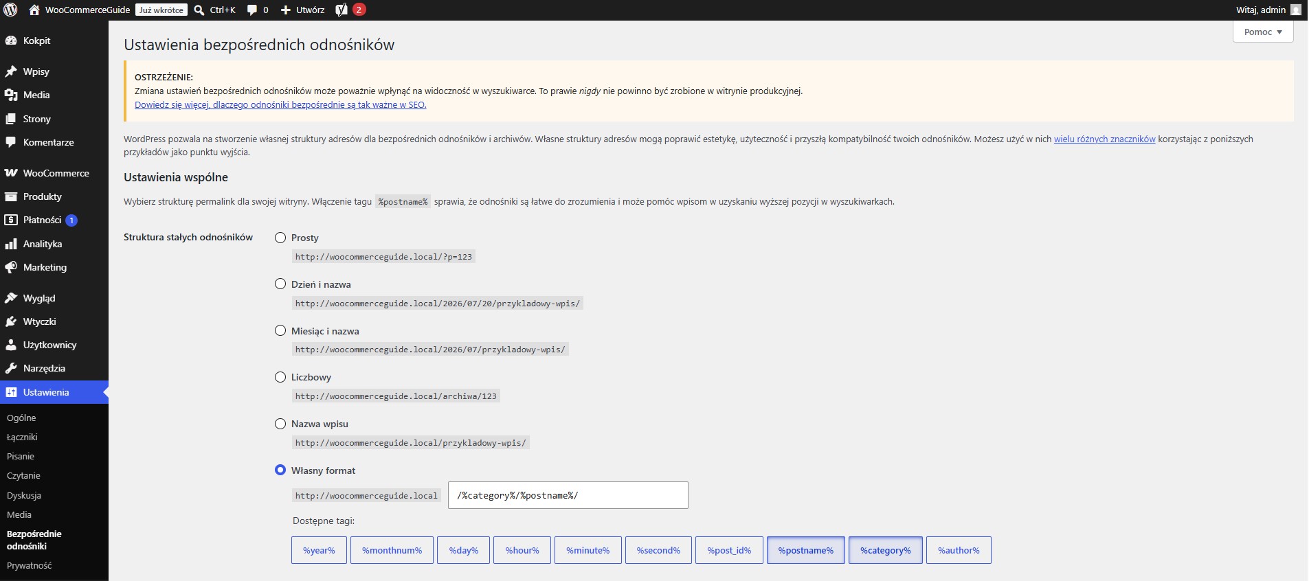The image size is (1309, 581).
Task: Click the Produkty box icon
Action: pos(11,196)
